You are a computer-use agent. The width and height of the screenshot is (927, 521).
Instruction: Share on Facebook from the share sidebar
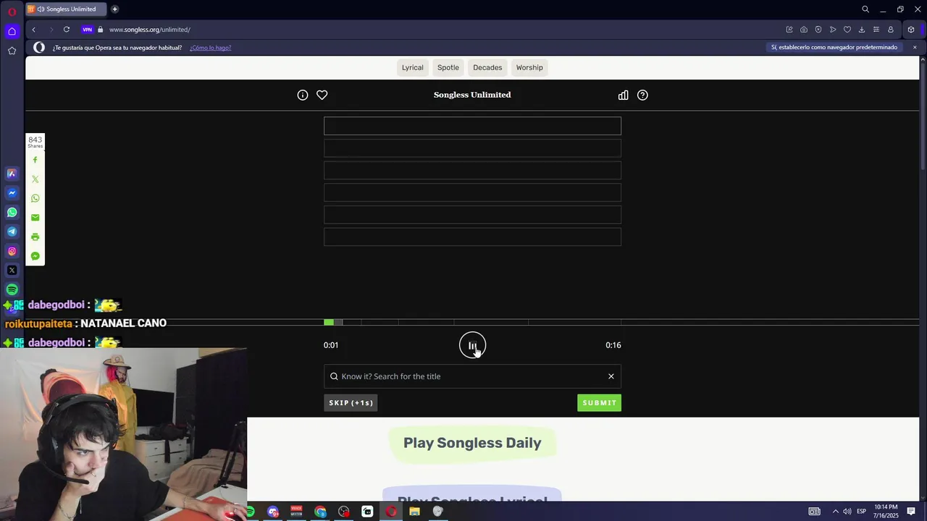[35, 160]
